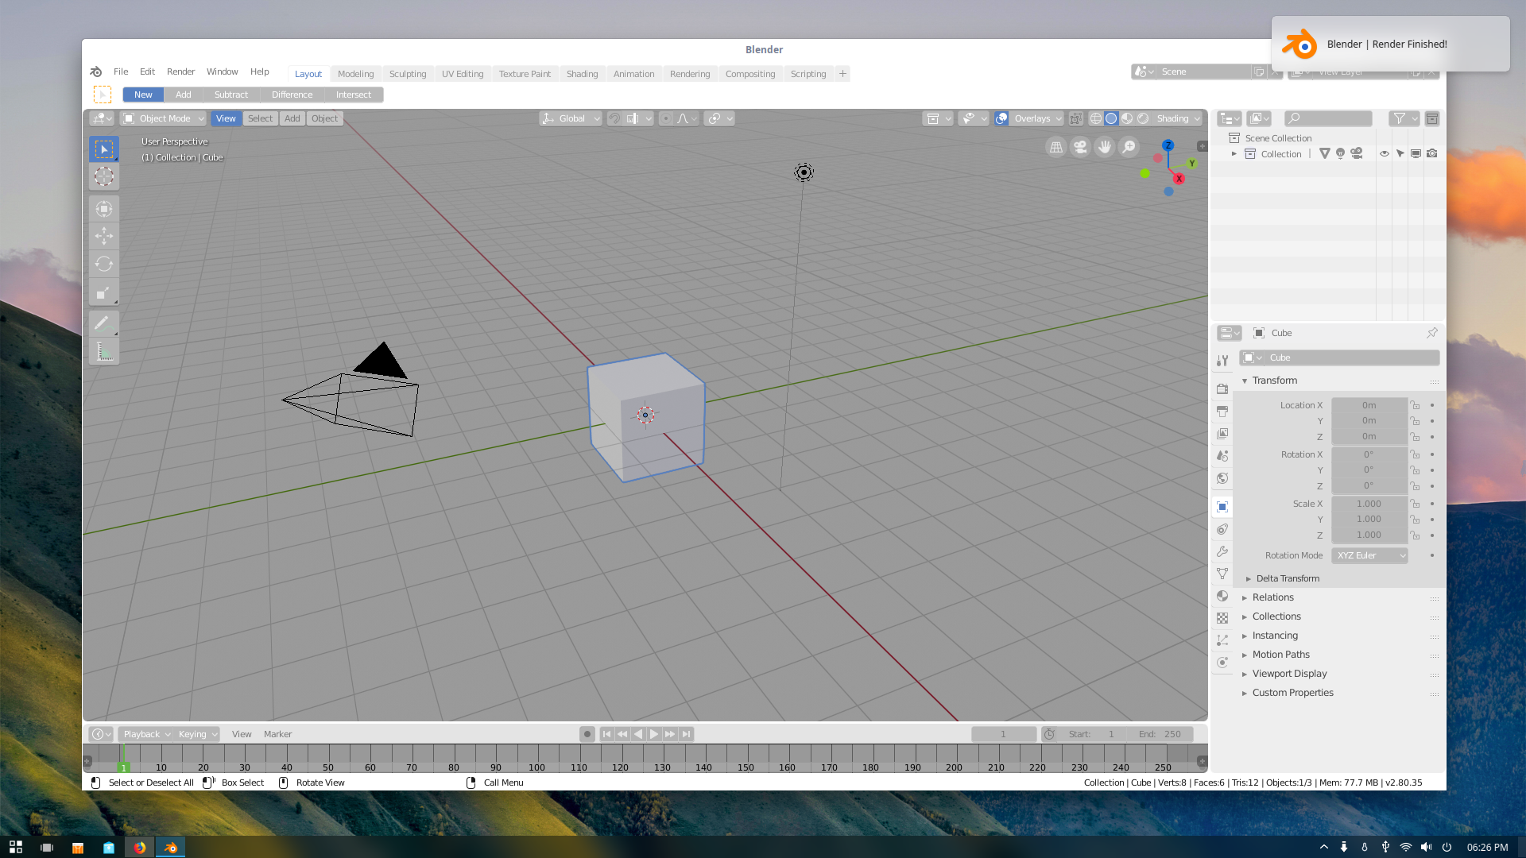Open the Render menu

(x=180, y=71)
